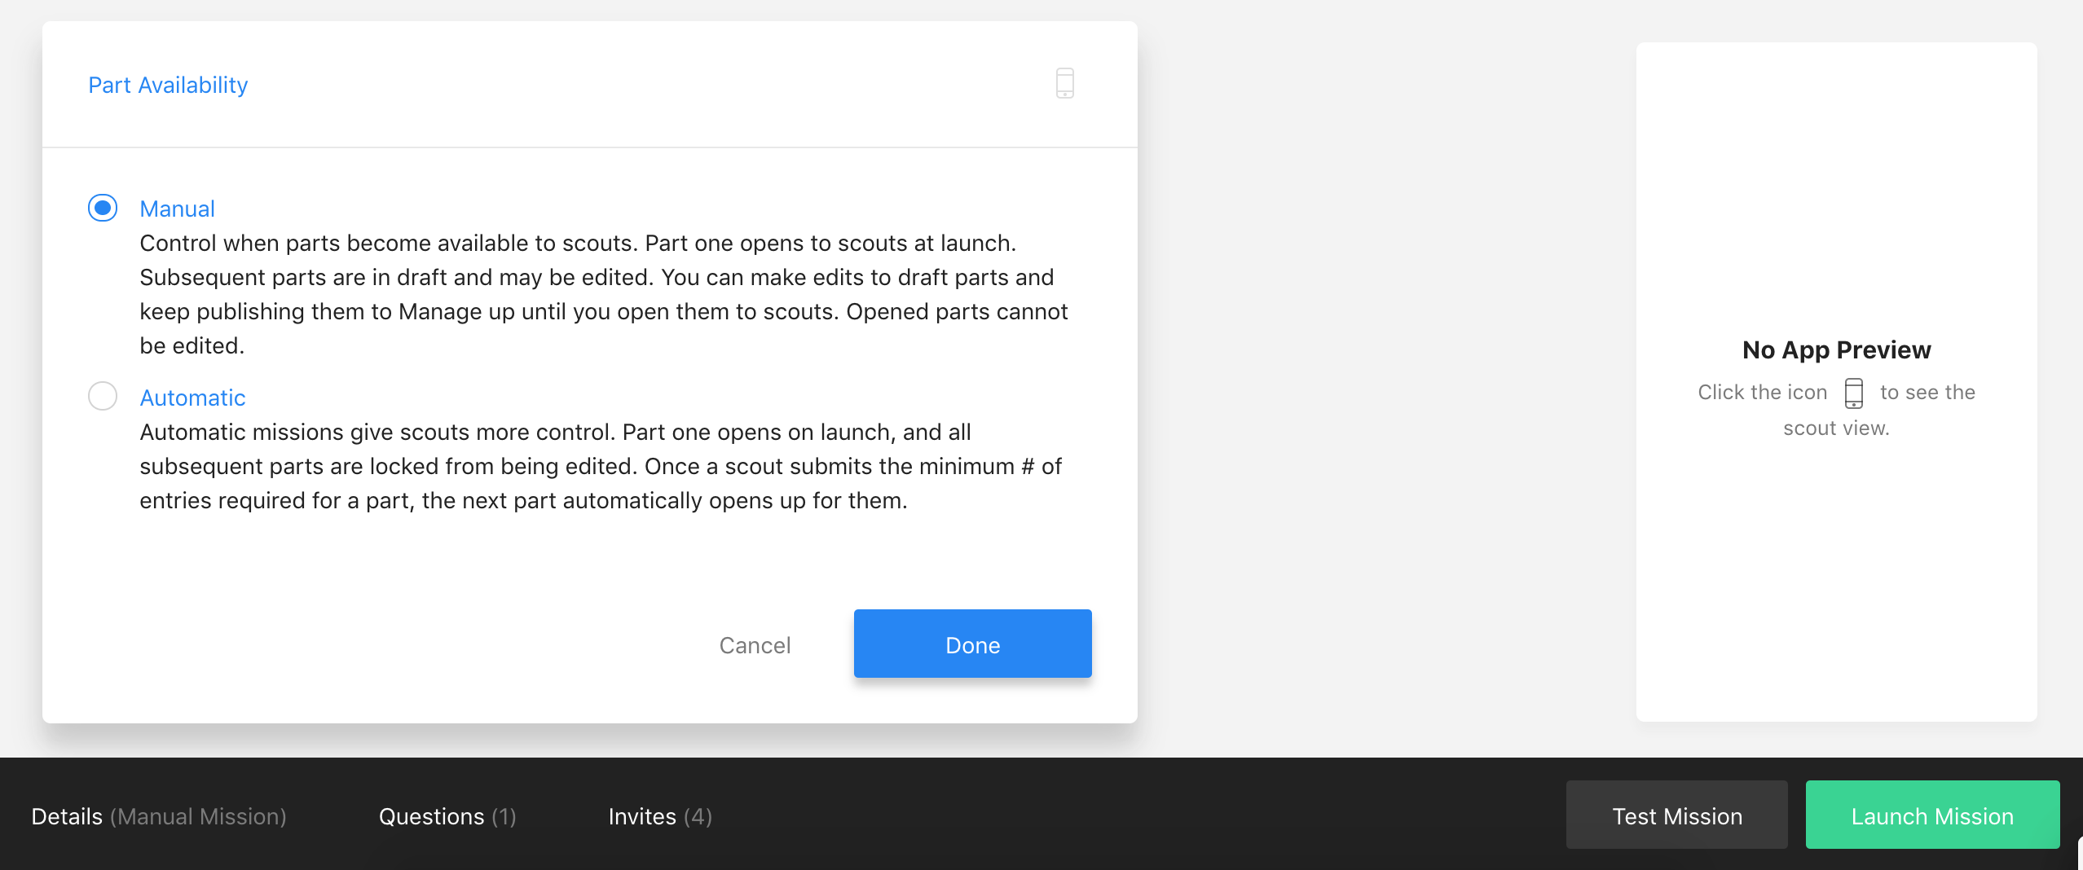Image resolution: width=2083 pixels, height=870 pixels.
Task: Select the Automatic radio button
Action: coord(103,396)
